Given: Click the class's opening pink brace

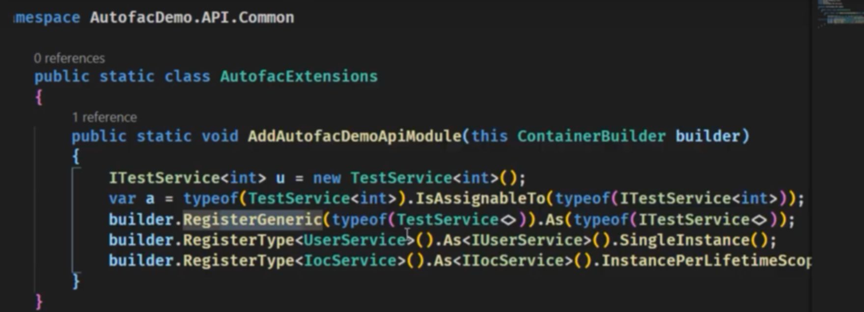Looking at the screenshot, I should (x=39, y=97).
